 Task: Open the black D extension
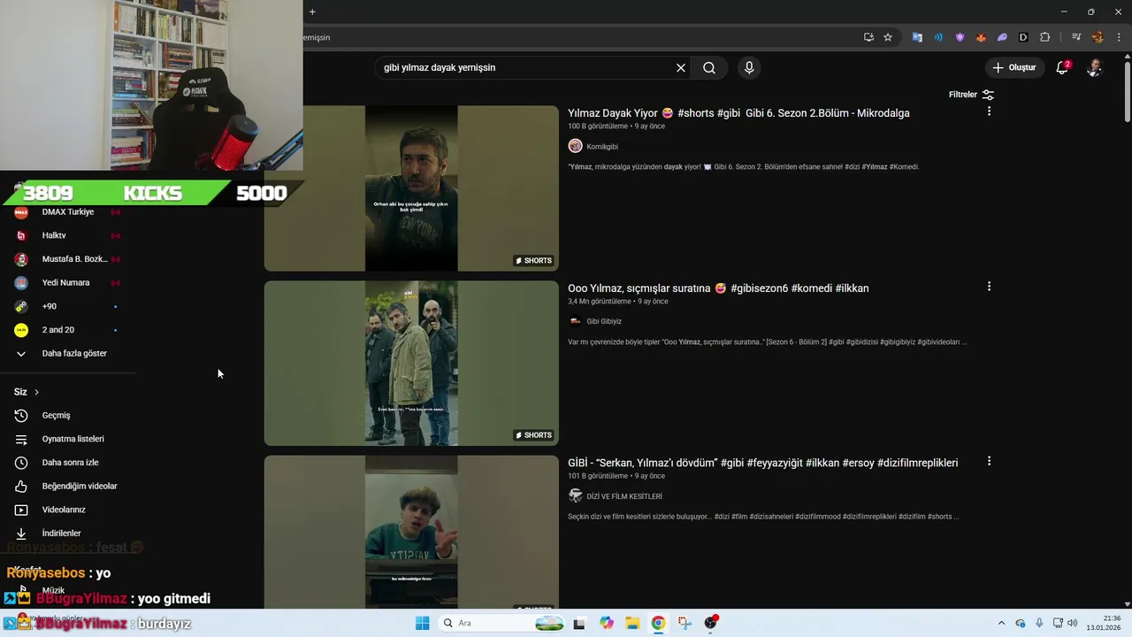click(x=1023, y=37)
